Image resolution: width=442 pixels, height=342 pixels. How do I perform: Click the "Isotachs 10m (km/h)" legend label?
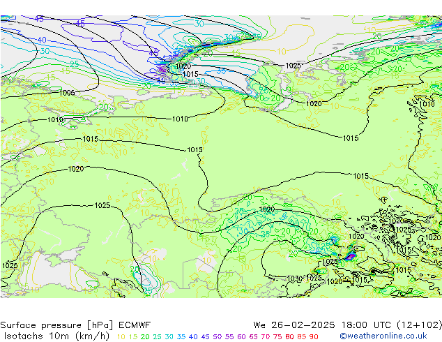[56, 336]
